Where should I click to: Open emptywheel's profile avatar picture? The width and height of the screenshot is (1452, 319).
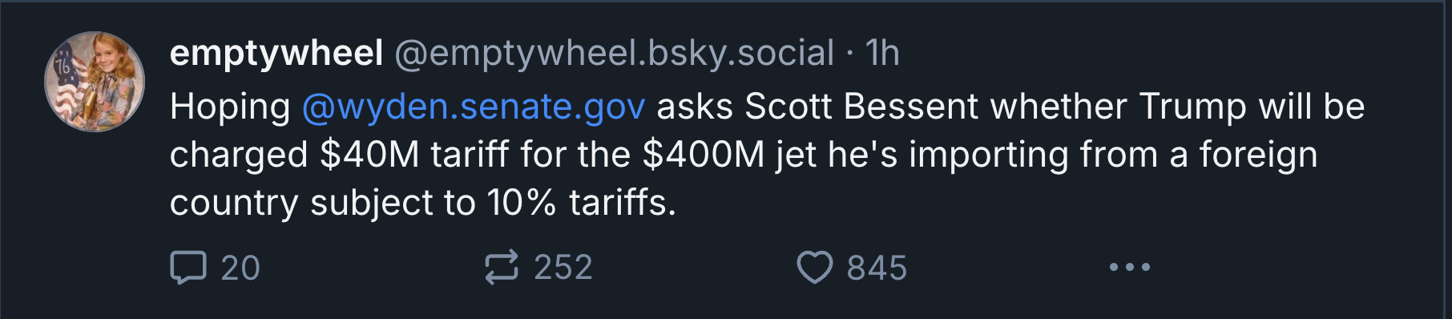[95, 82]
